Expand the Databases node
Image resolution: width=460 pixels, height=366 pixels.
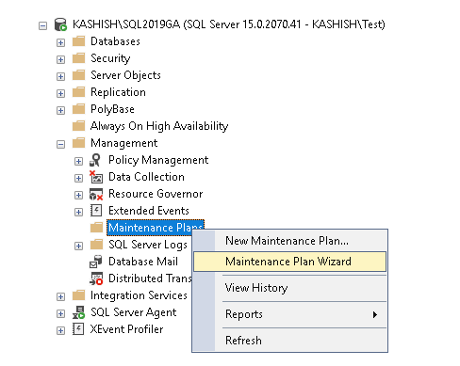point(60,42)
